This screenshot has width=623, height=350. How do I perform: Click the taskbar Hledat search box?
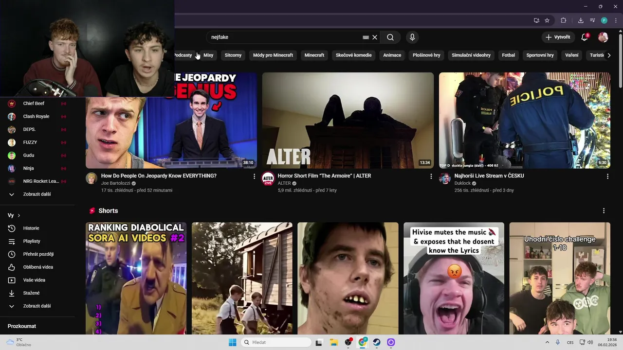coord(276,342)
